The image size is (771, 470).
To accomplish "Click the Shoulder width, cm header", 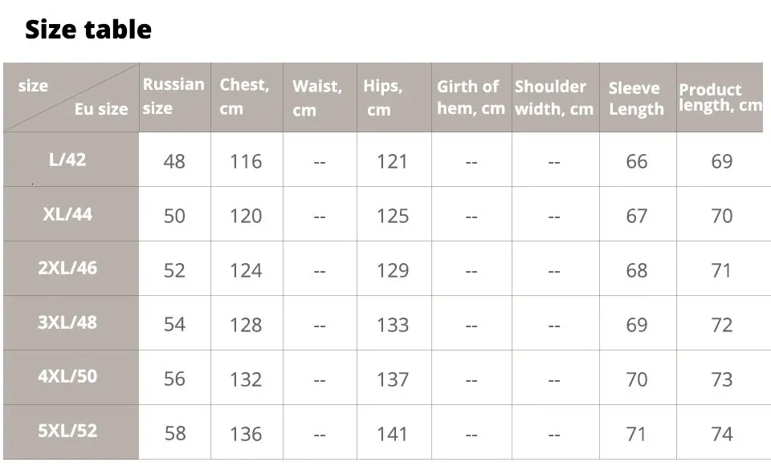I will (x=554, y=97).
